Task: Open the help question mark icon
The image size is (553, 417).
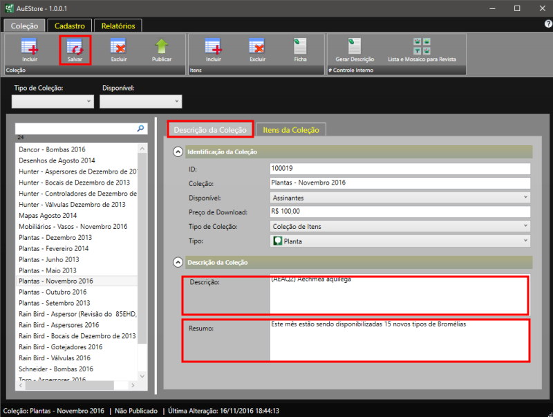Action: (547, 24)
